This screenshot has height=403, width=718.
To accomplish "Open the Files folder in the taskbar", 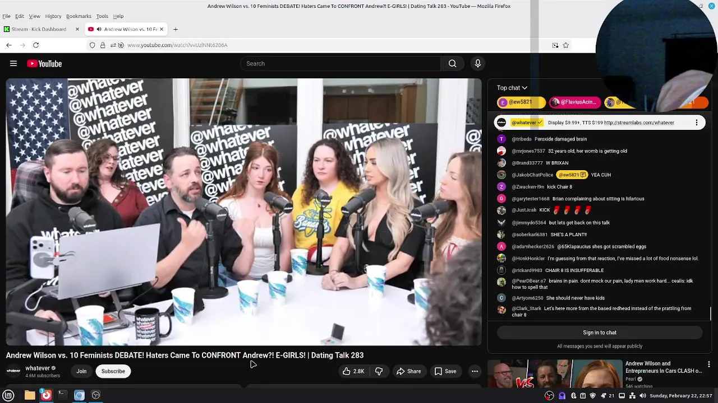I will pyautogui.click(x=30, y=395).
